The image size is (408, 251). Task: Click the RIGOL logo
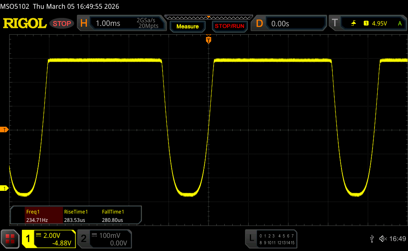(x=25, y=24)
